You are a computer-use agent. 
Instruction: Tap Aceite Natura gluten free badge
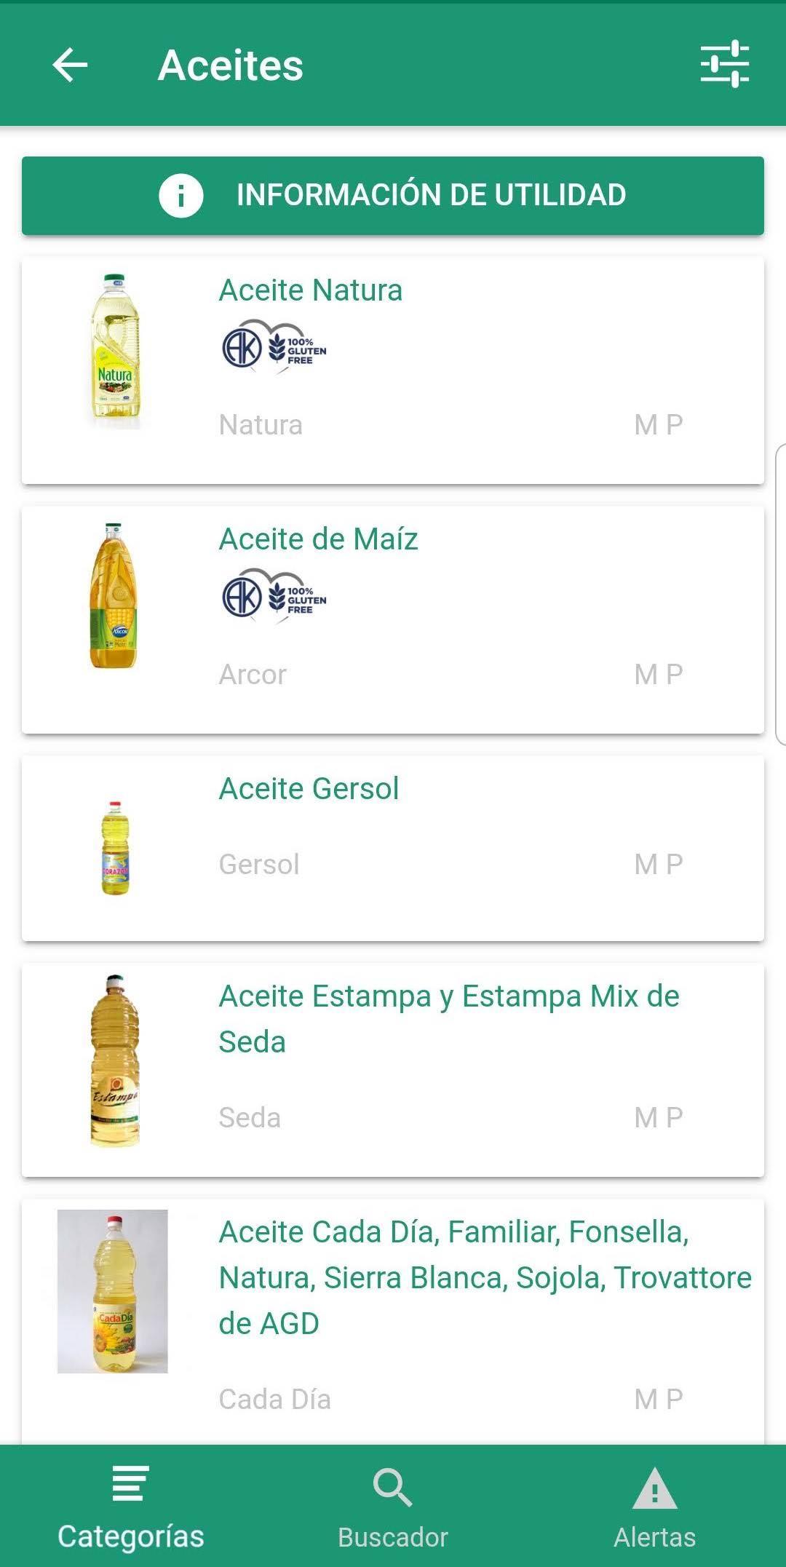pos(274,346)
